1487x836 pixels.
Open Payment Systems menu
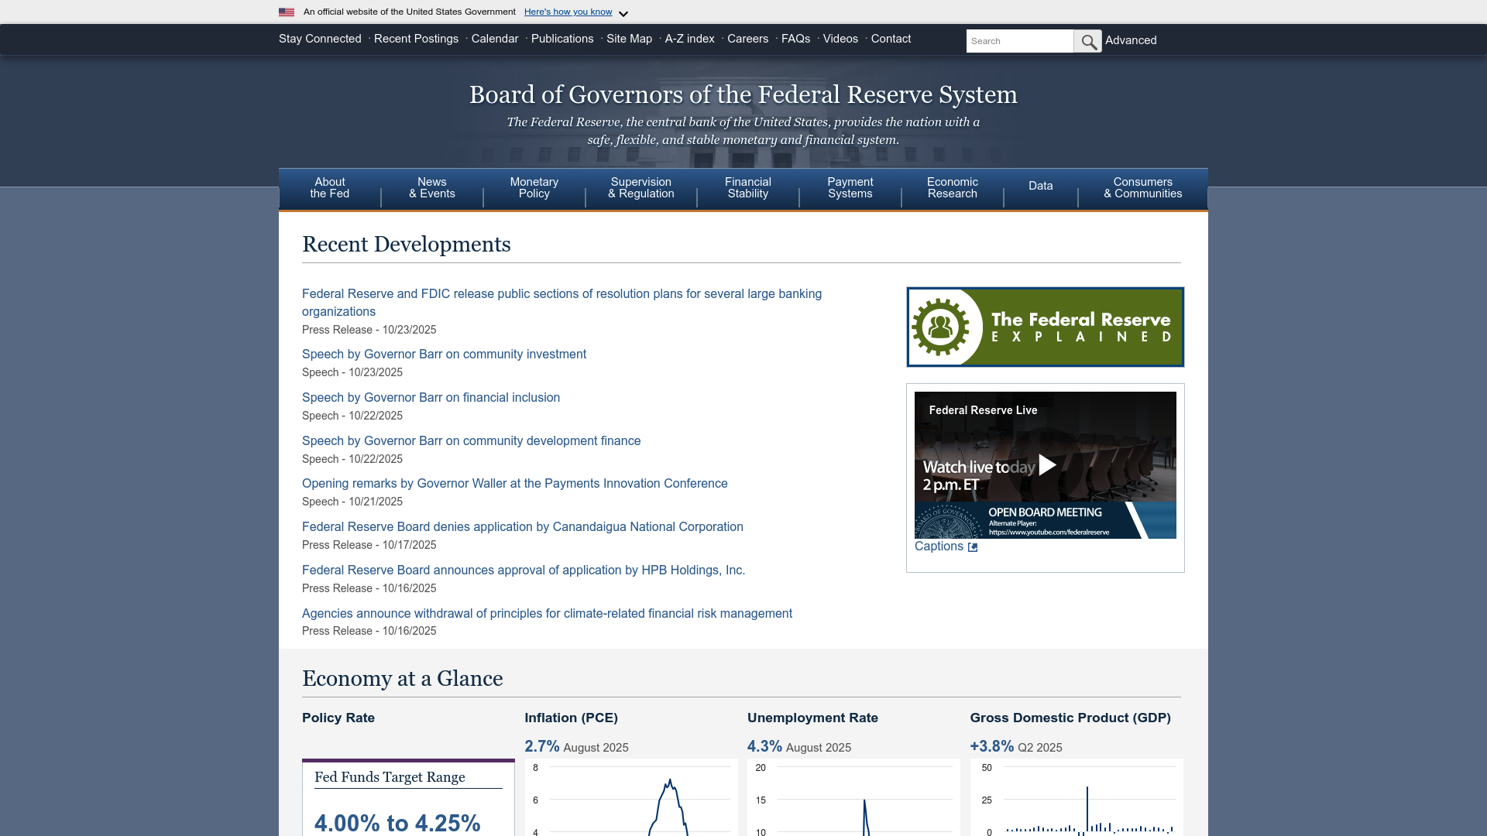pos(850,188)
